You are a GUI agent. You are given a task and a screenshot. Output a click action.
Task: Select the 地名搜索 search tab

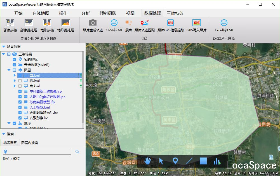10,143
